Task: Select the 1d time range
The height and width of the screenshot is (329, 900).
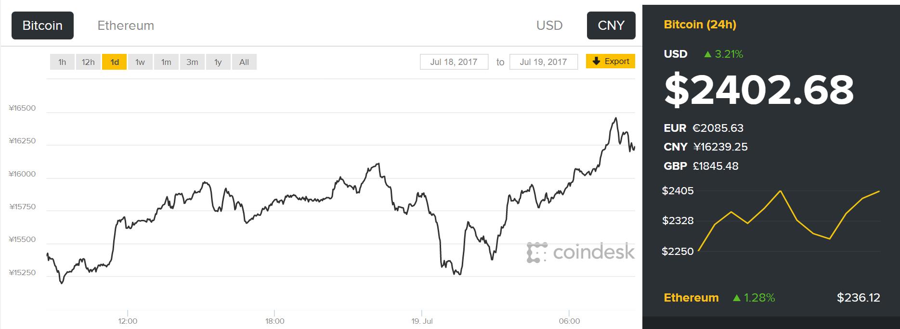Action: pyautogui.click(x=114, y=62)
